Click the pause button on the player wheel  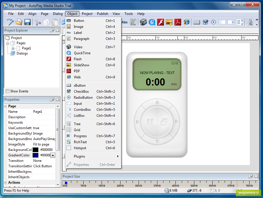coord(150,122)
